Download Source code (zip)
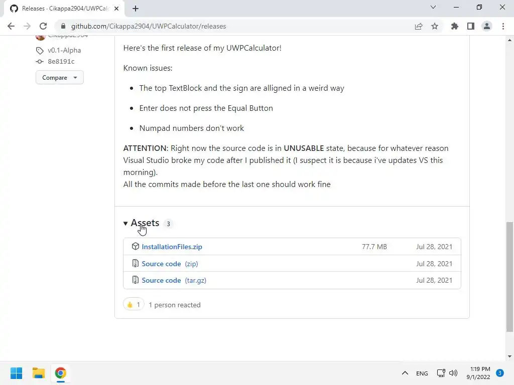The width and height of the screenshot is (514, 385). (170, 264)
